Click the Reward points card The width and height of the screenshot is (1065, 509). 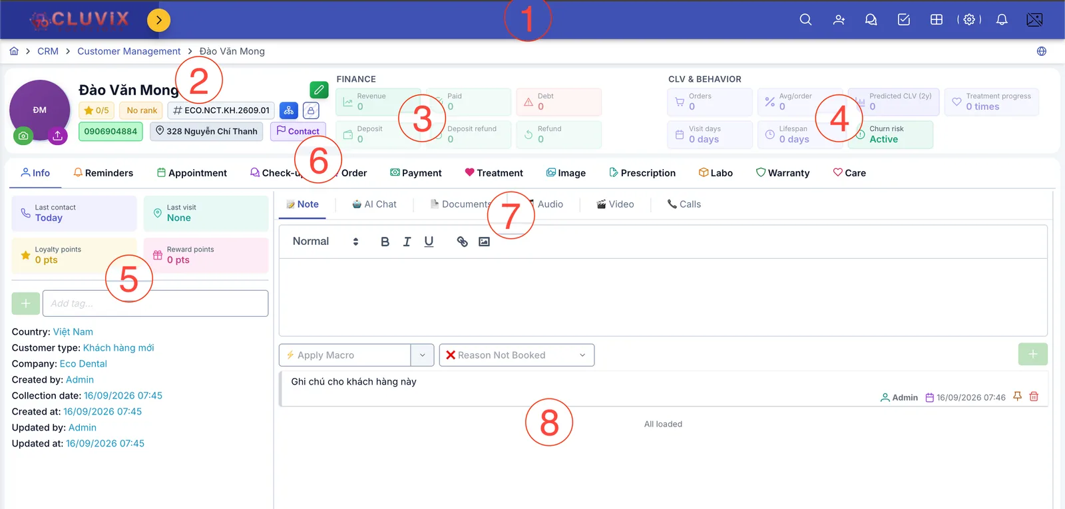point(206,255)
